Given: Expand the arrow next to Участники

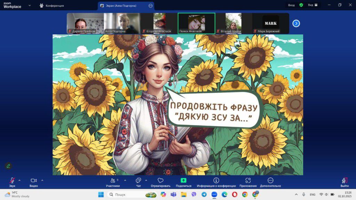Looking at the screenshot, I should click(x=125, y=180).
